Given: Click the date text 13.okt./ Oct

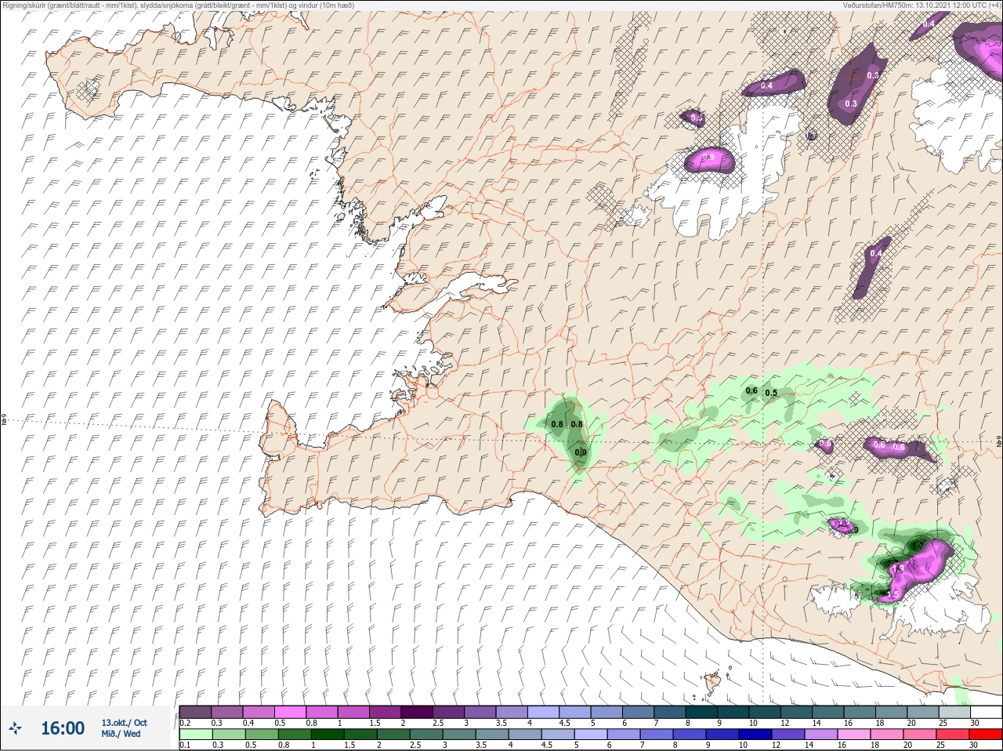Looking at the screenshot, I should click(124, 723).
